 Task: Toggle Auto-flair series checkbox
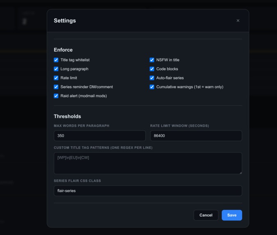(152, 78)
